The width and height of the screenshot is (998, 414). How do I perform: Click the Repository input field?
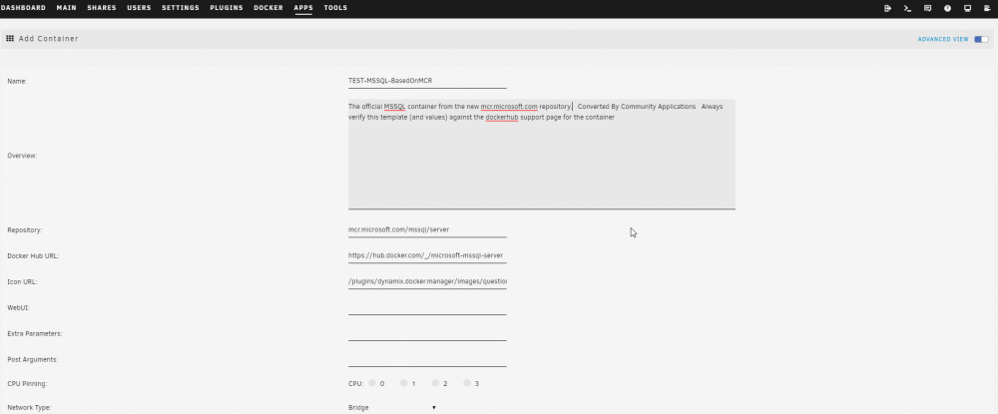(x=427, y=229)
